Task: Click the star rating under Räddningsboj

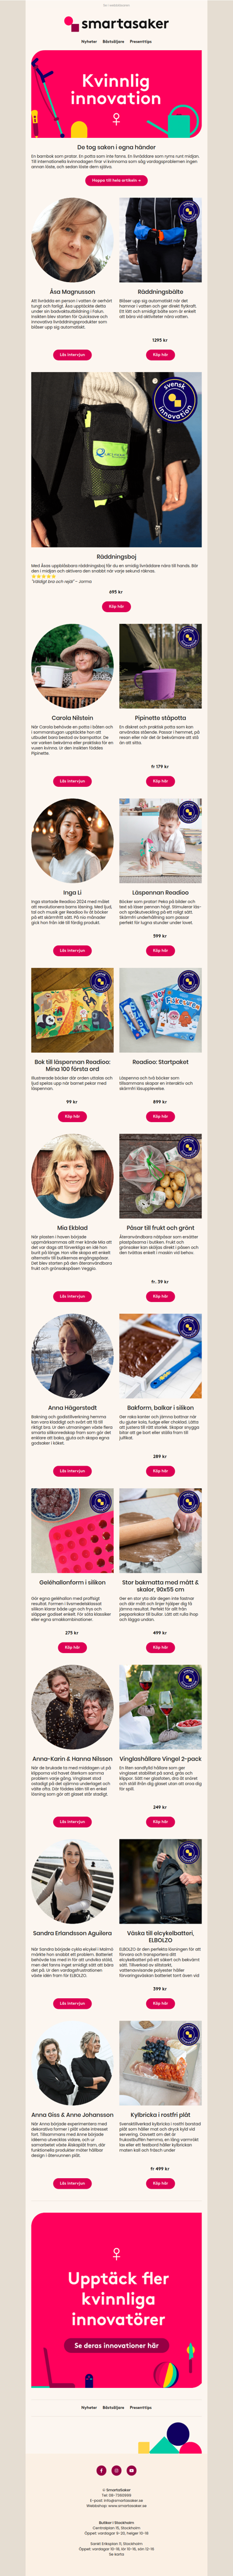Action: (x=44, y=576)
